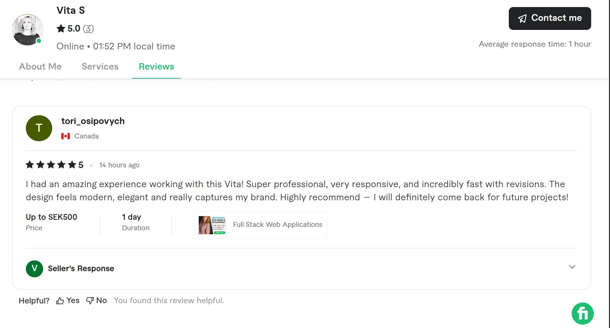Select the Reviews tab
The width and height of the screenshot is (610, 328).
click(156, 67)
